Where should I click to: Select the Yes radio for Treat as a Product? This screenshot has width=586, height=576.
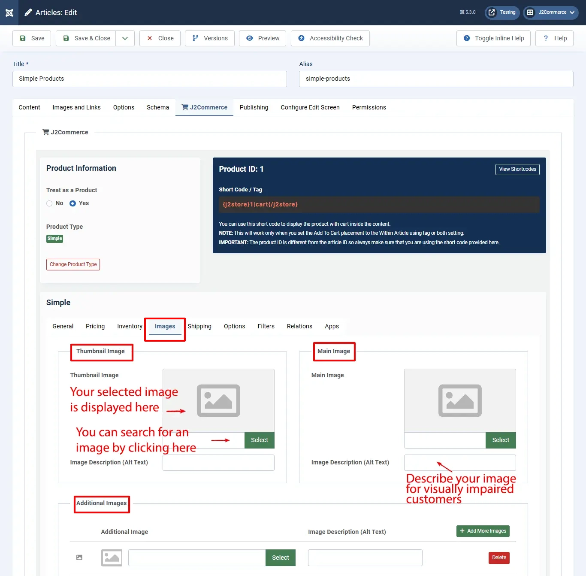[x=73, y=203]
